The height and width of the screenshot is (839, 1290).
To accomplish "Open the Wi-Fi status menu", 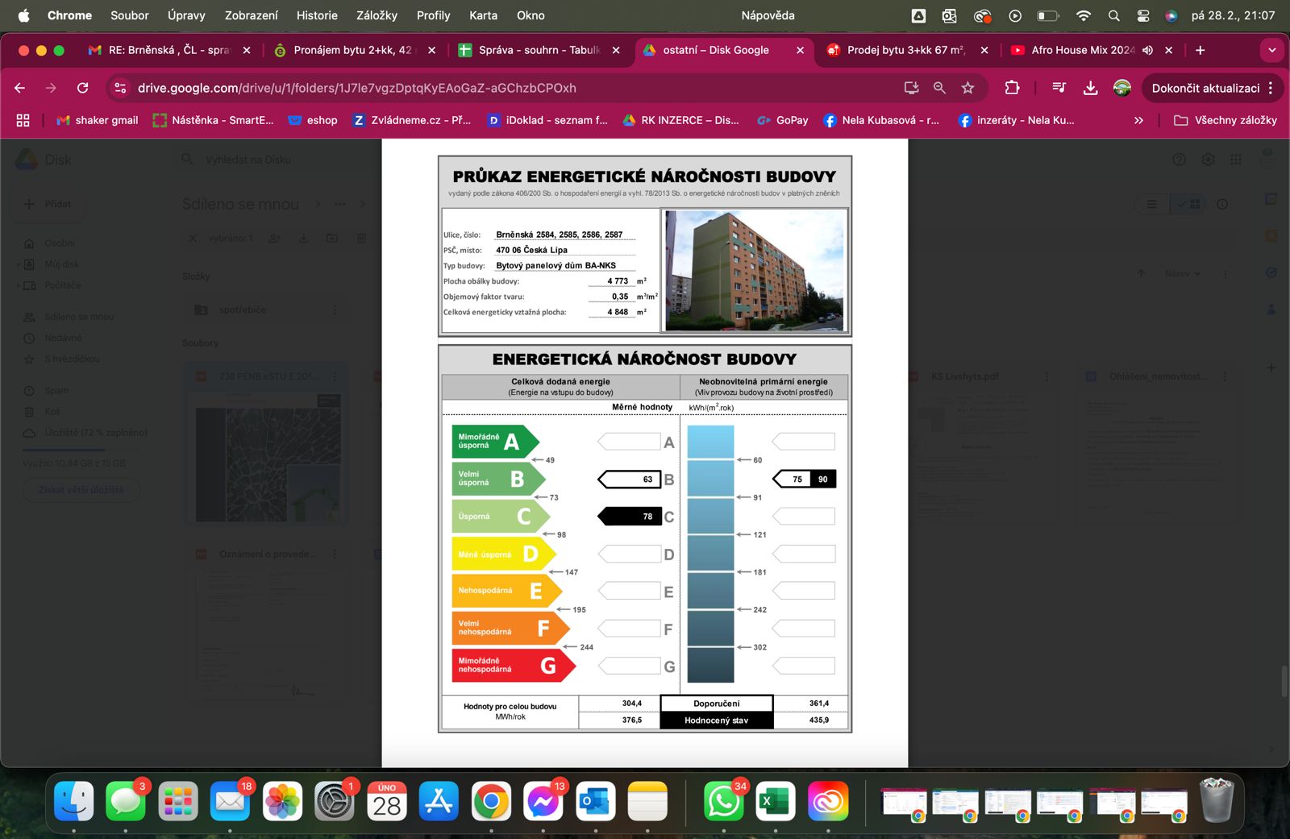I will point(1084,15).
